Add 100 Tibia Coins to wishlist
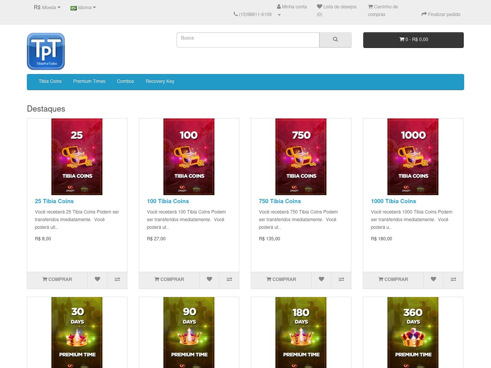491x368 pixels. click(x=209, y=279)
